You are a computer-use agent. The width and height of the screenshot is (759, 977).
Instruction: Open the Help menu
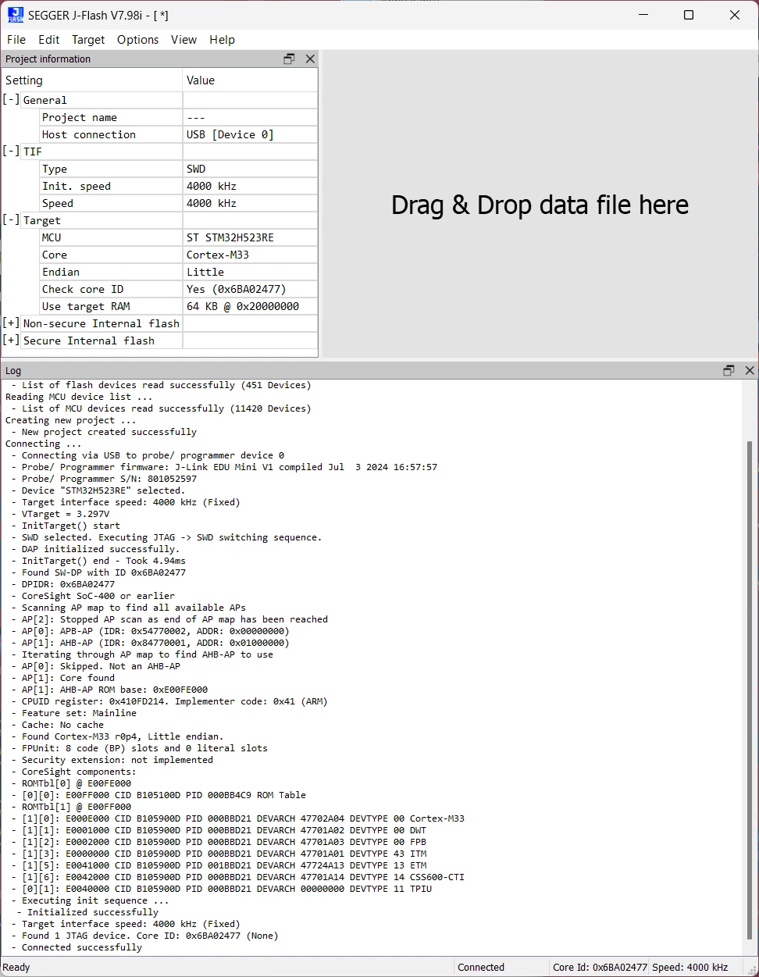coord(222,40)
